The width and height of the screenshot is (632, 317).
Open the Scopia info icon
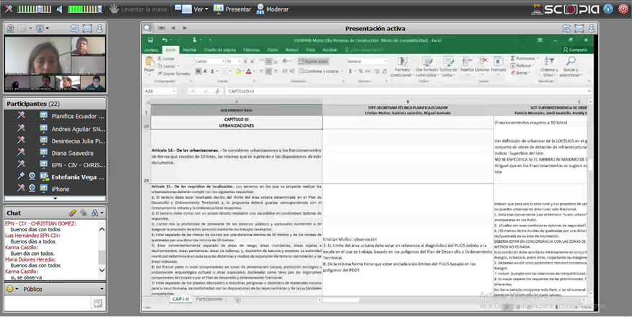pyautogui.click(x=607, y=9)
